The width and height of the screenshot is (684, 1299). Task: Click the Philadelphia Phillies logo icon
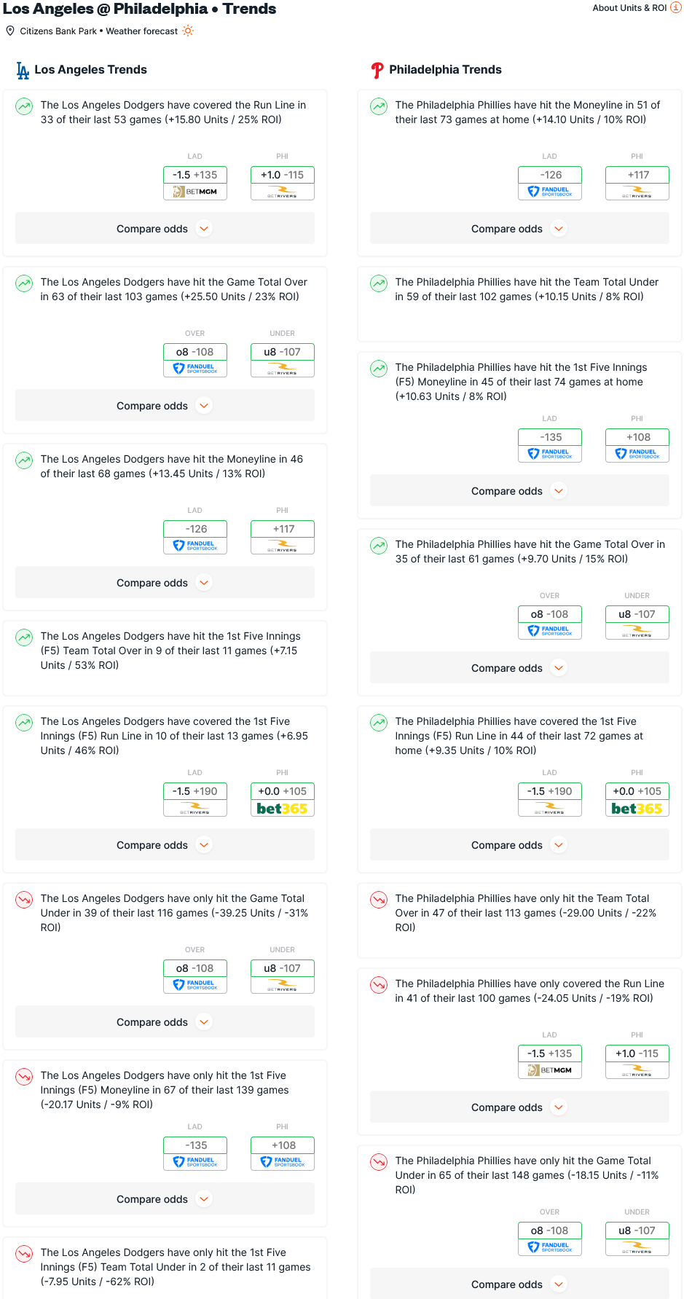377,70
